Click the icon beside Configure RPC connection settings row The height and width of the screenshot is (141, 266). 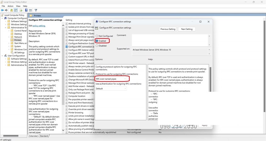[67, 47]
